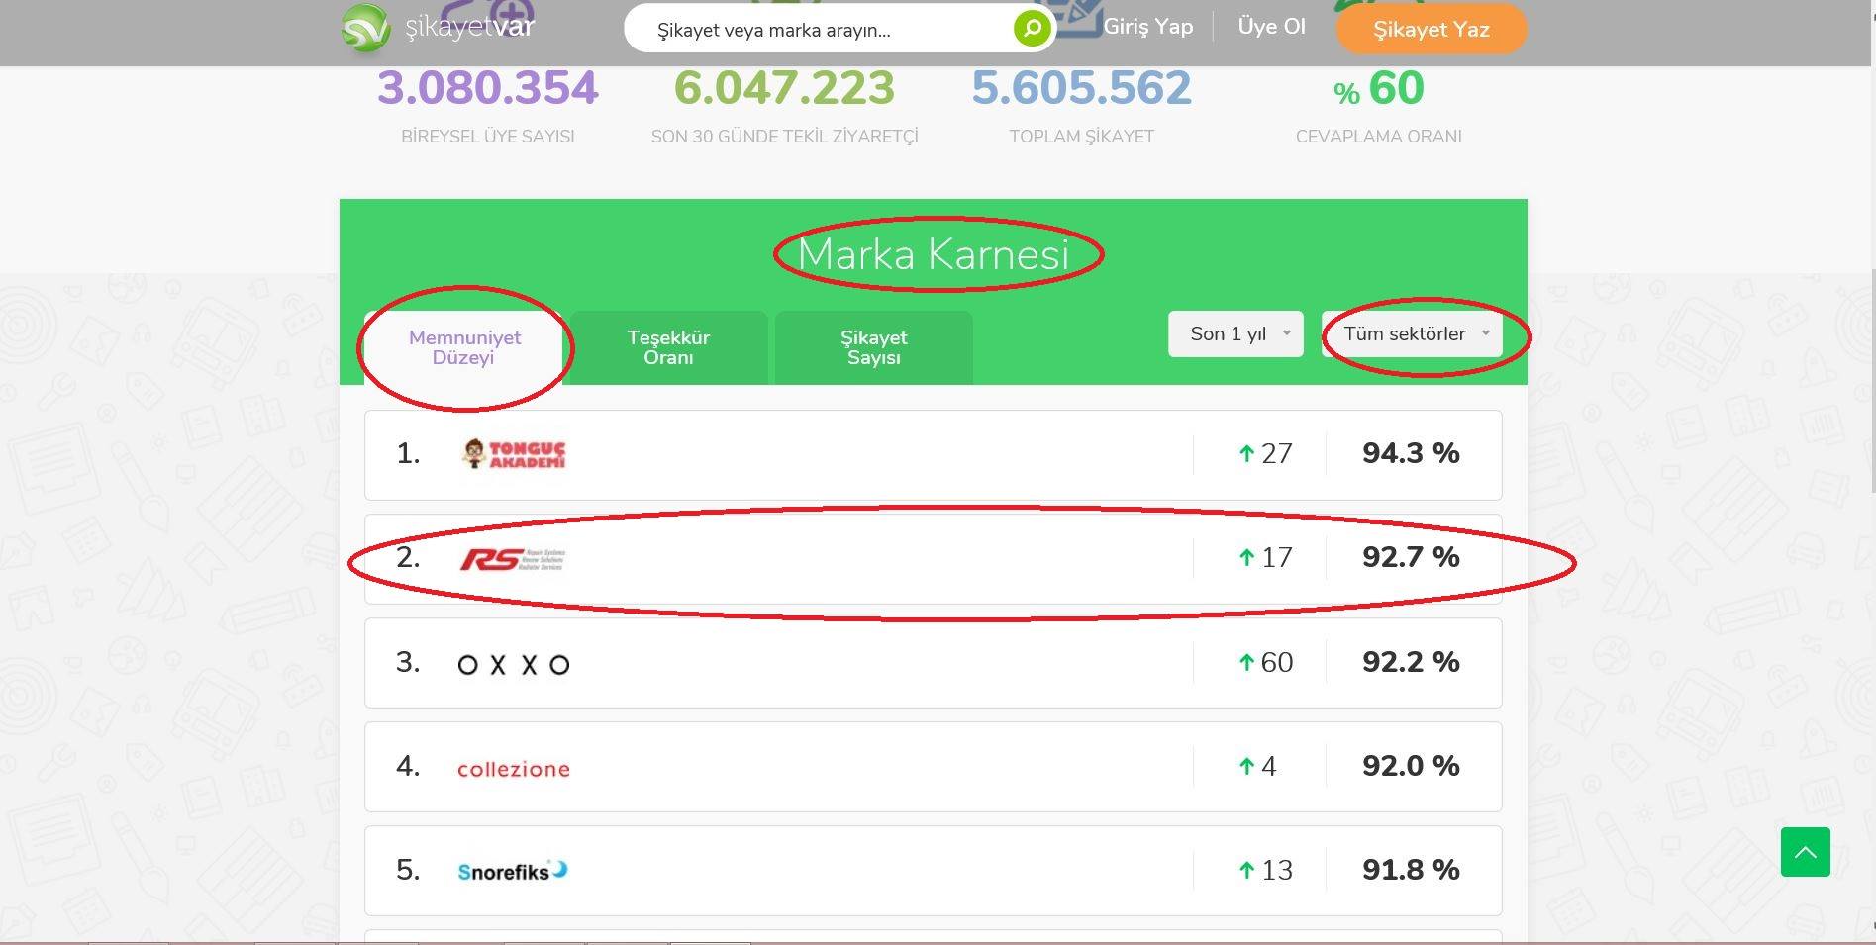Click the rank change value 27

pos(1276,454)
